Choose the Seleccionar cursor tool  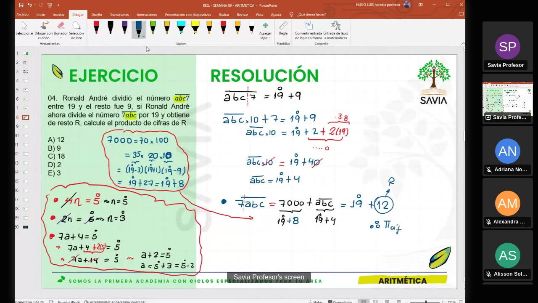[24, 29]
